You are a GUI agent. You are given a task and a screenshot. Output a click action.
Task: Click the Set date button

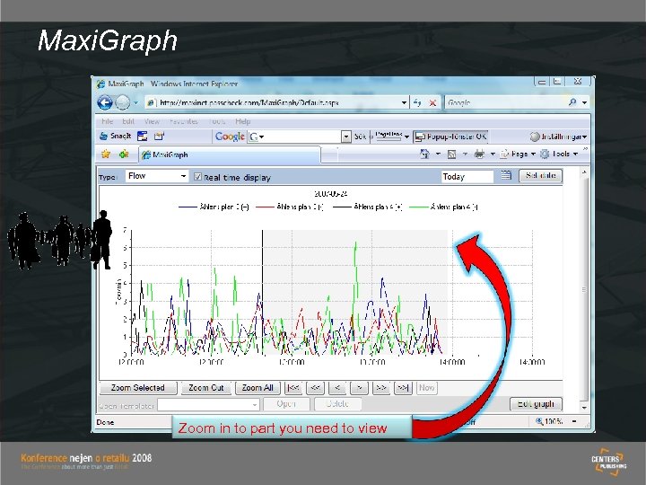pyautogui.click(x=540, y=176)
